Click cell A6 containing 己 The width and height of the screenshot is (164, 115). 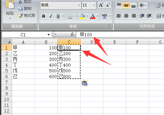tap(23, 76)
